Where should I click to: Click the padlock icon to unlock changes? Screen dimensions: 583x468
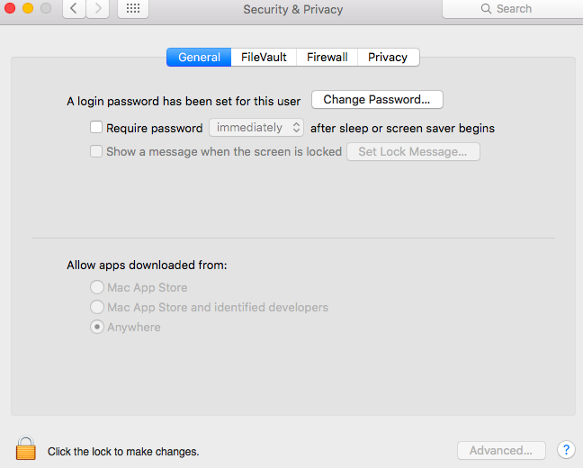[26, 448]
